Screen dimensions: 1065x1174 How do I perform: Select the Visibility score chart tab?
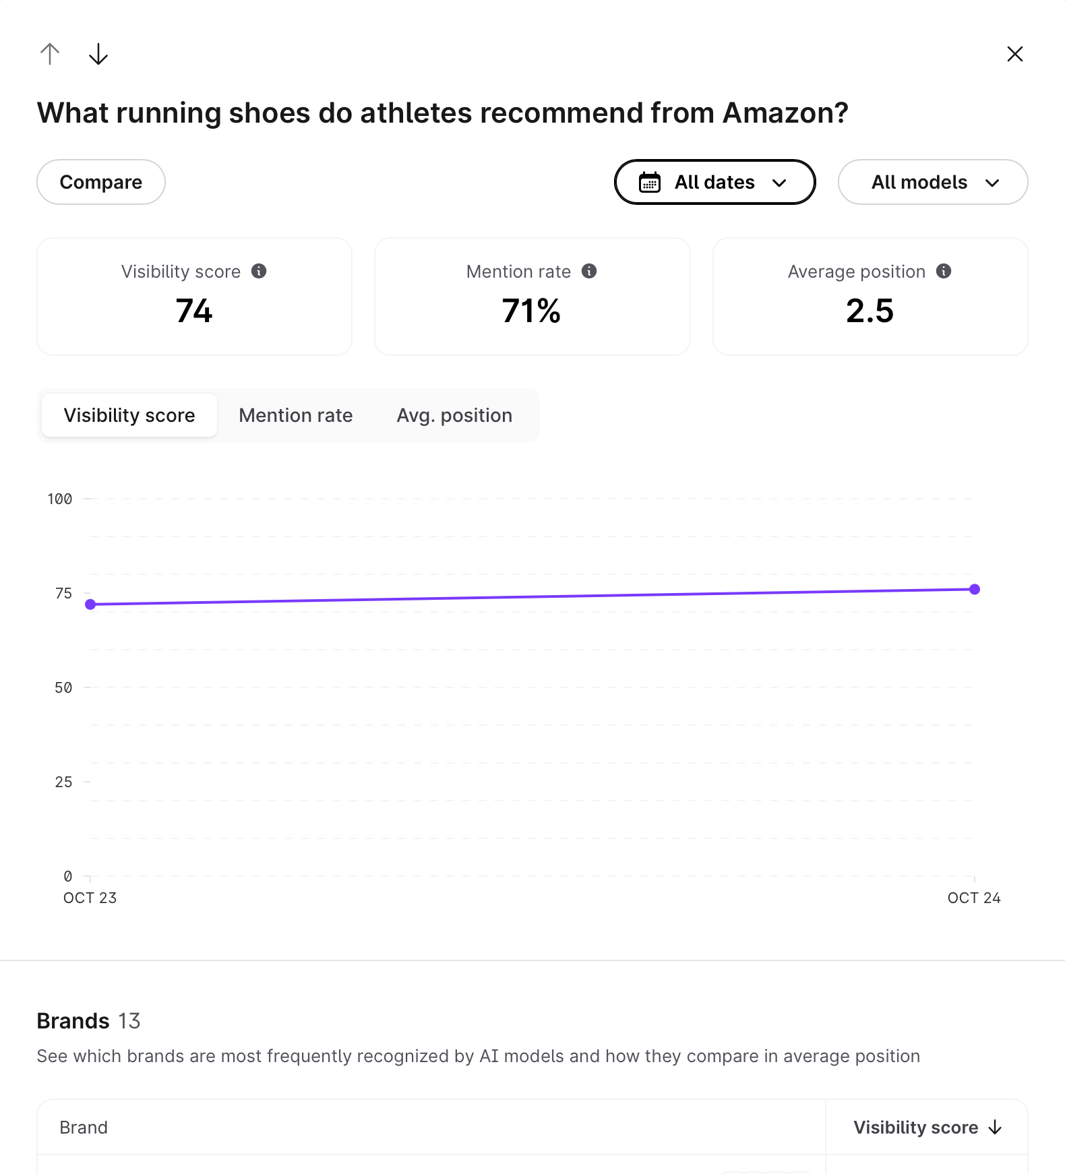click(x=129, y=415)
